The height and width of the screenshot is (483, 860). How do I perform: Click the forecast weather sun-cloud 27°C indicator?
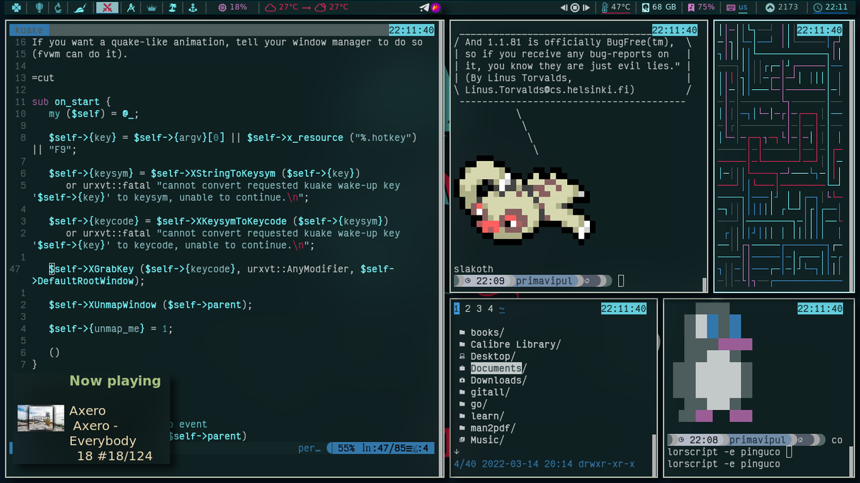coord(331,7)
